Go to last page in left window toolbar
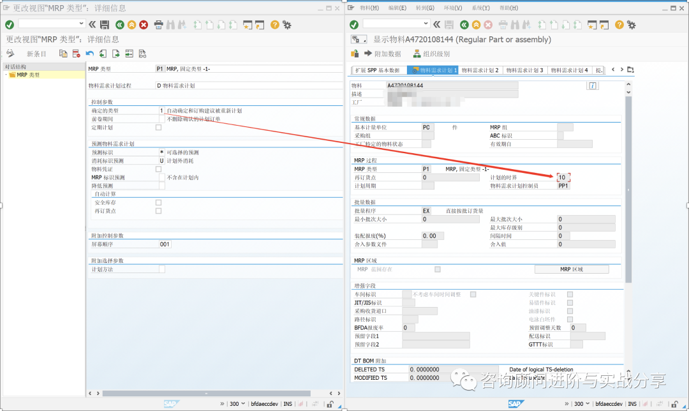This screenshot has height=411, width=689. pos(233,25)
